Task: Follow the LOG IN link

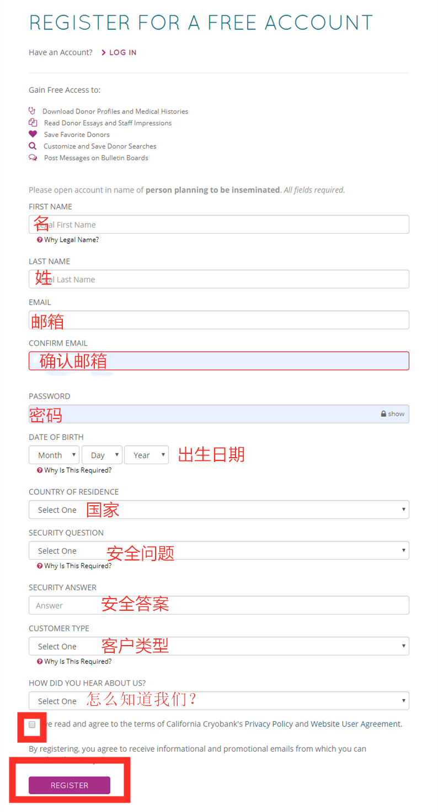Action: (122, 53)
